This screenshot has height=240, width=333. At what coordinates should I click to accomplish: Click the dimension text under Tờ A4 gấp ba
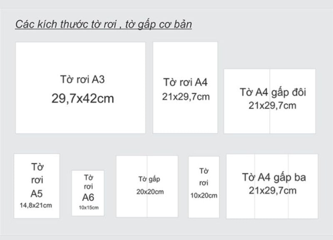tap(273, 191)
